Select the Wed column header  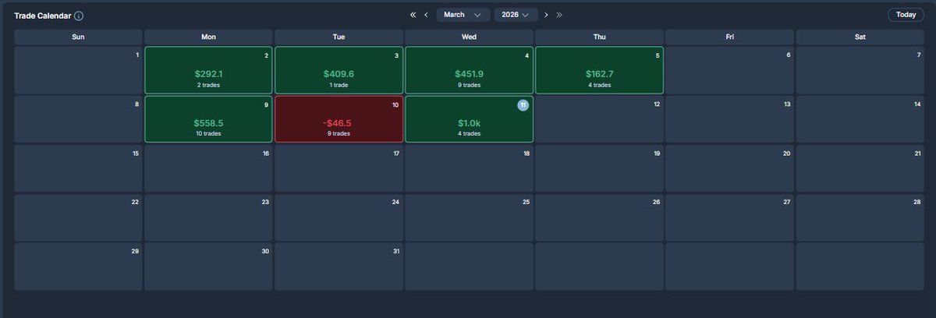click(469, 37)
